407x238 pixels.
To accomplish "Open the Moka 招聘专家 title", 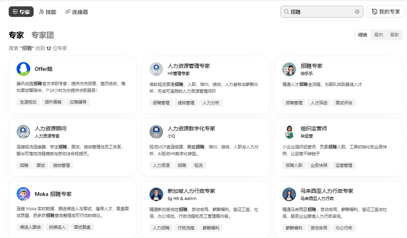I will coord(53,194).
